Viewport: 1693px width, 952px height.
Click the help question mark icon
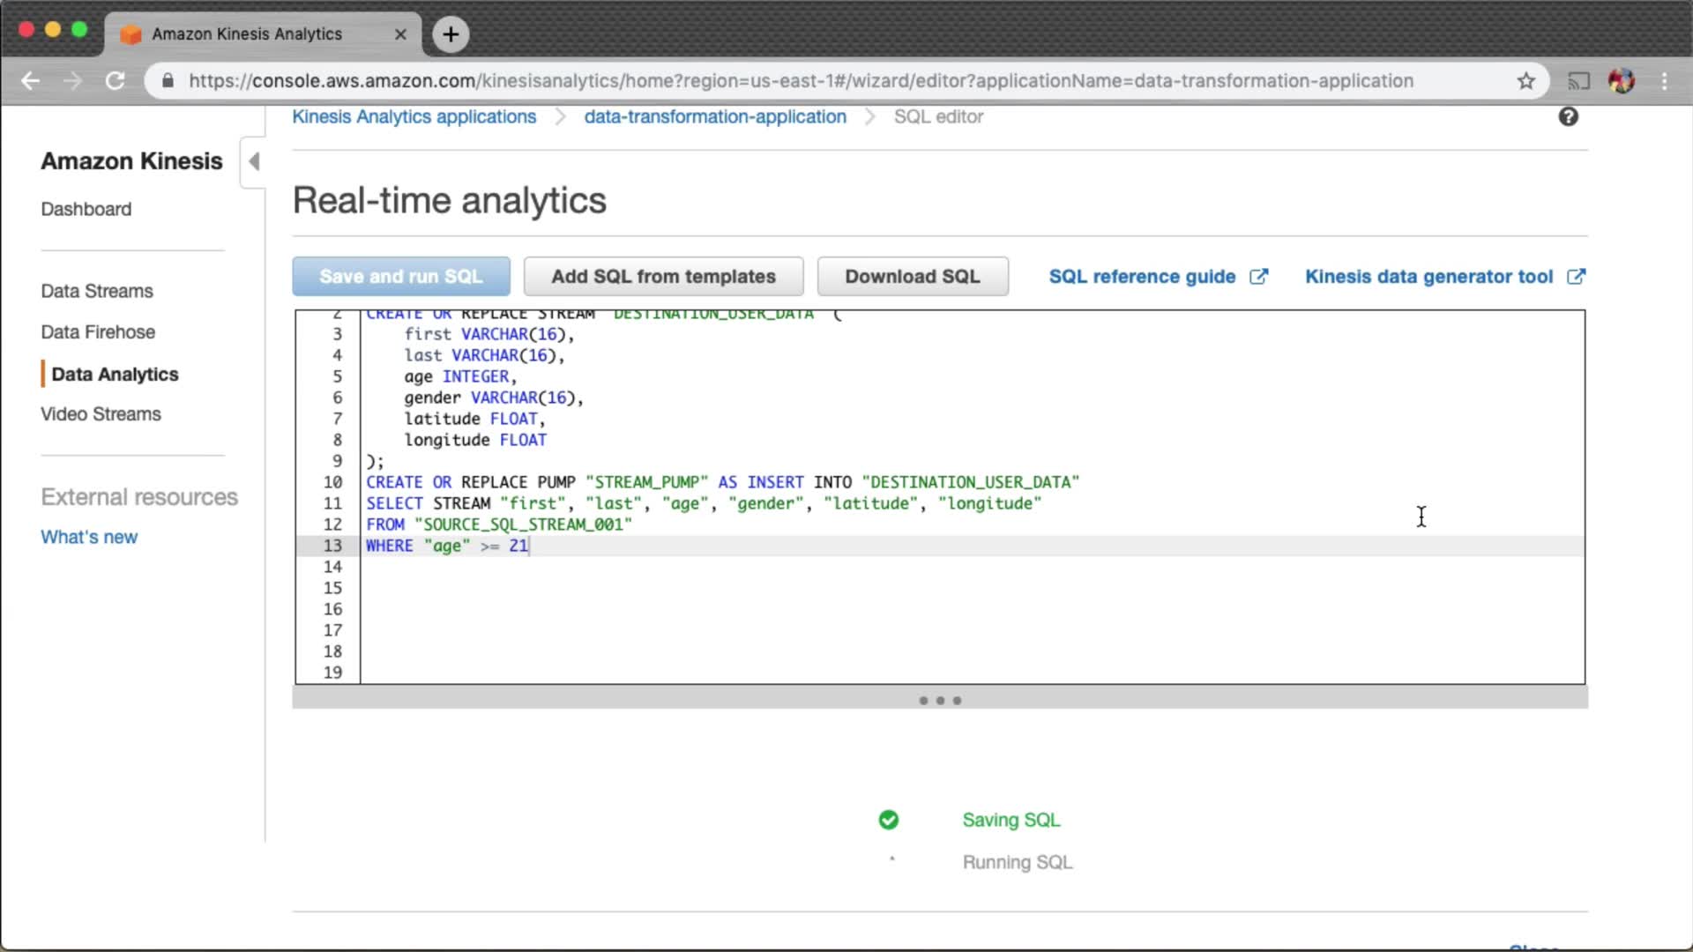[x=1568, y=116]
